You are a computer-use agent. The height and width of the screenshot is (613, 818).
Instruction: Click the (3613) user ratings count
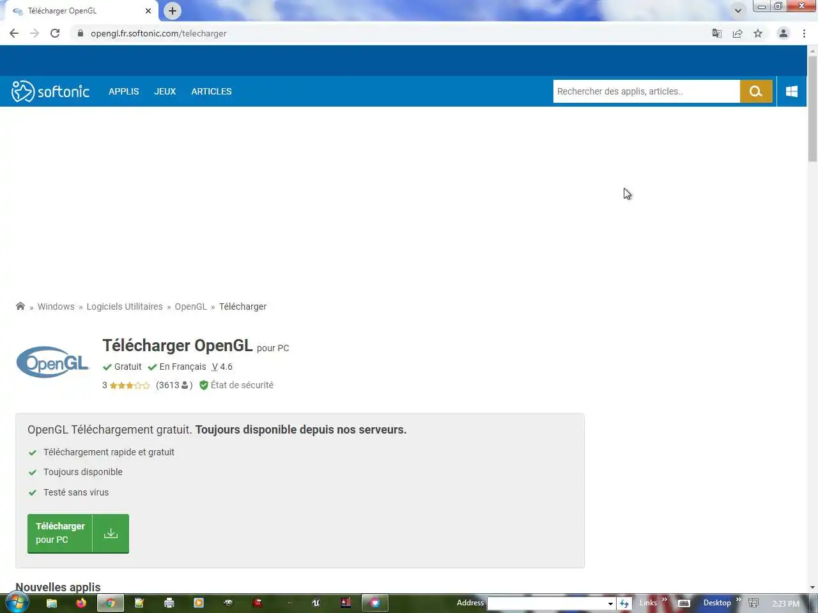click(x=174, y=385)
